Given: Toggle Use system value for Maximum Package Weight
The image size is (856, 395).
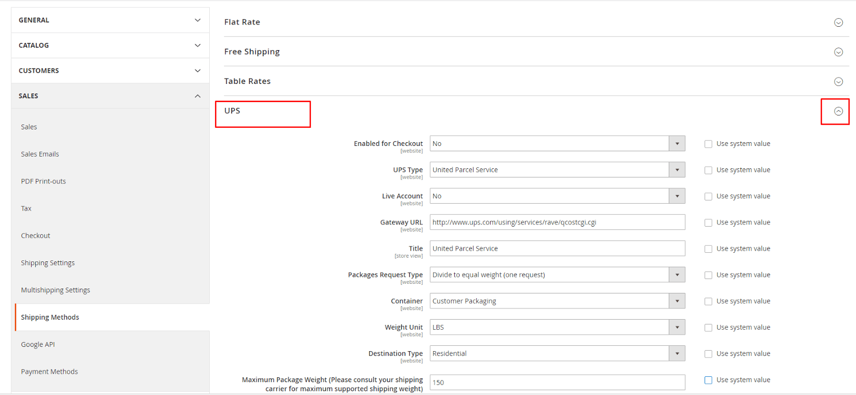Looking at the screenshot, I should pyautogui.click(x=708, y=380).
